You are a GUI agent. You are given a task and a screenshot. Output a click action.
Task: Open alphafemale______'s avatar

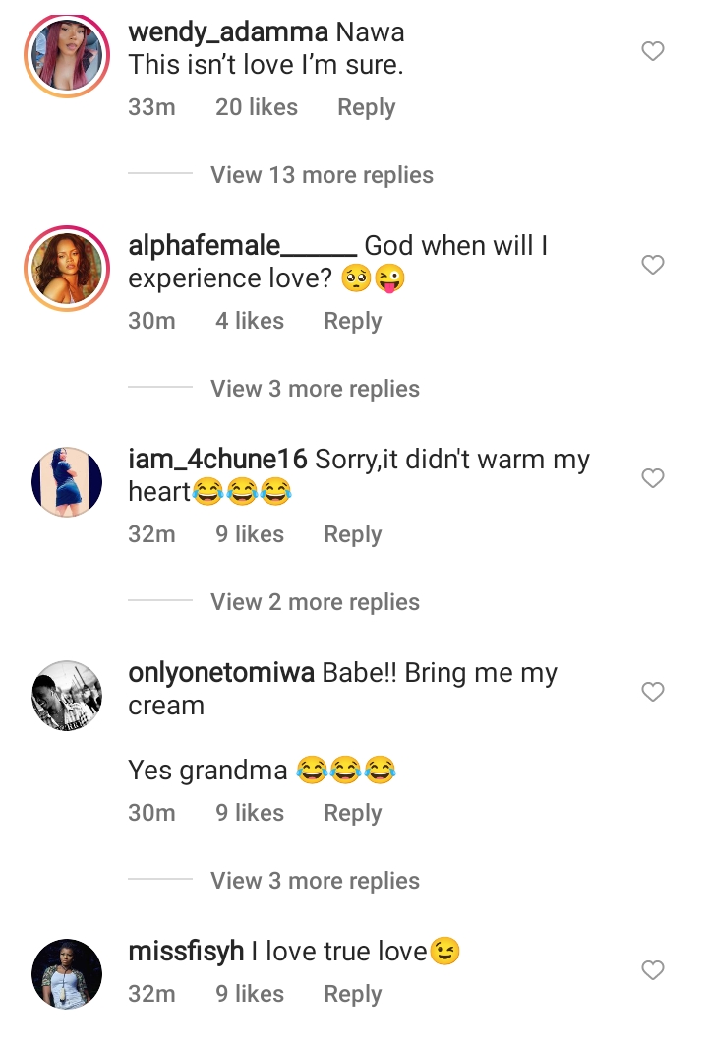pyautogui.click(x=66, y=270)
